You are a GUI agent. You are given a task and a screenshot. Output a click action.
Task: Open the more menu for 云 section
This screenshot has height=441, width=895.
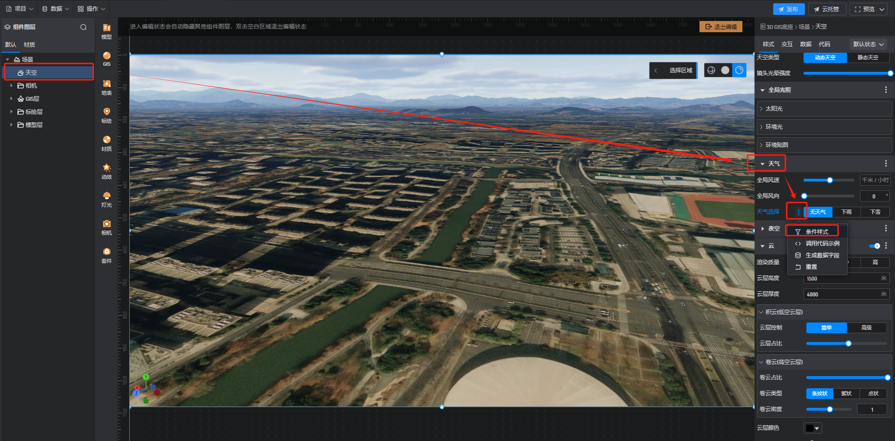point(886,245)
